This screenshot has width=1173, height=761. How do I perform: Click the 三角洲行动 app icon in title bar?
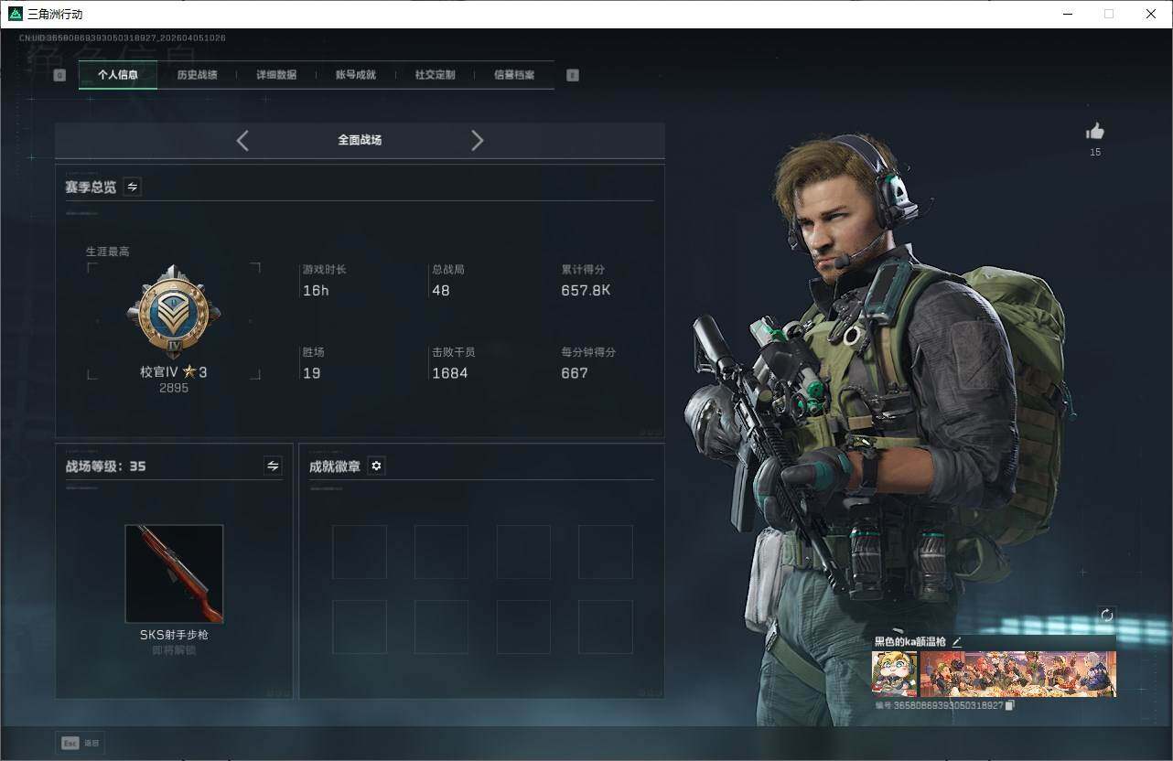tap(16, 14)
